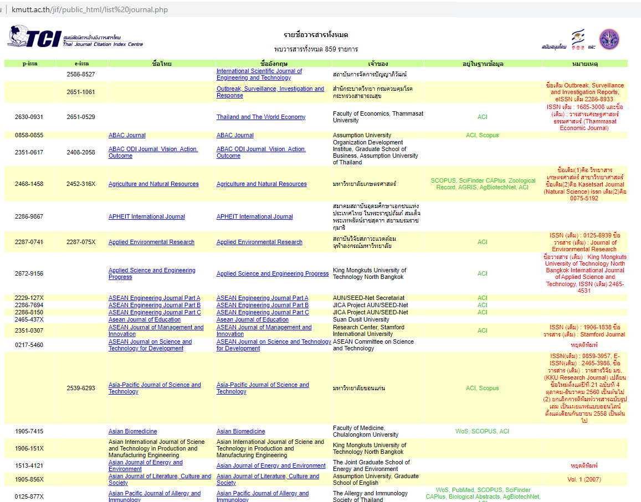
Task: Click the p-issn column header
Action: (30, 64)
